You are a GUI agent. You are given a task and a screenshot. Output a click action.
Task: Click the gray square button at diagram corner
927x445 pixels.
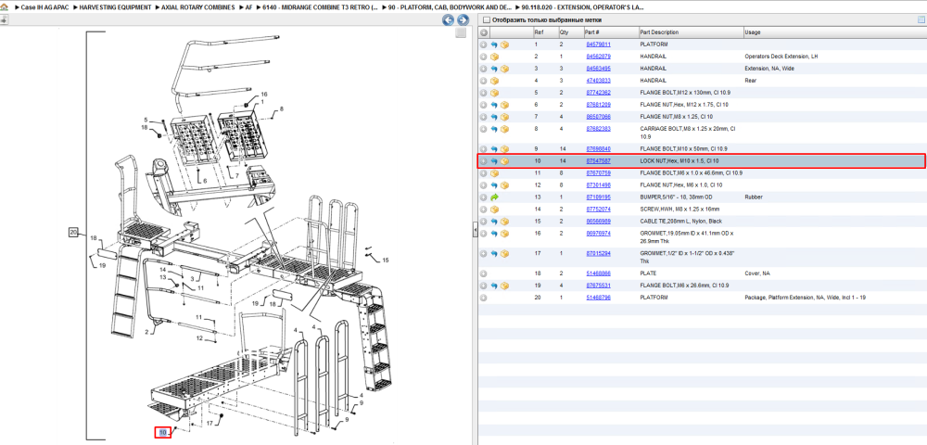click(461, 33)
